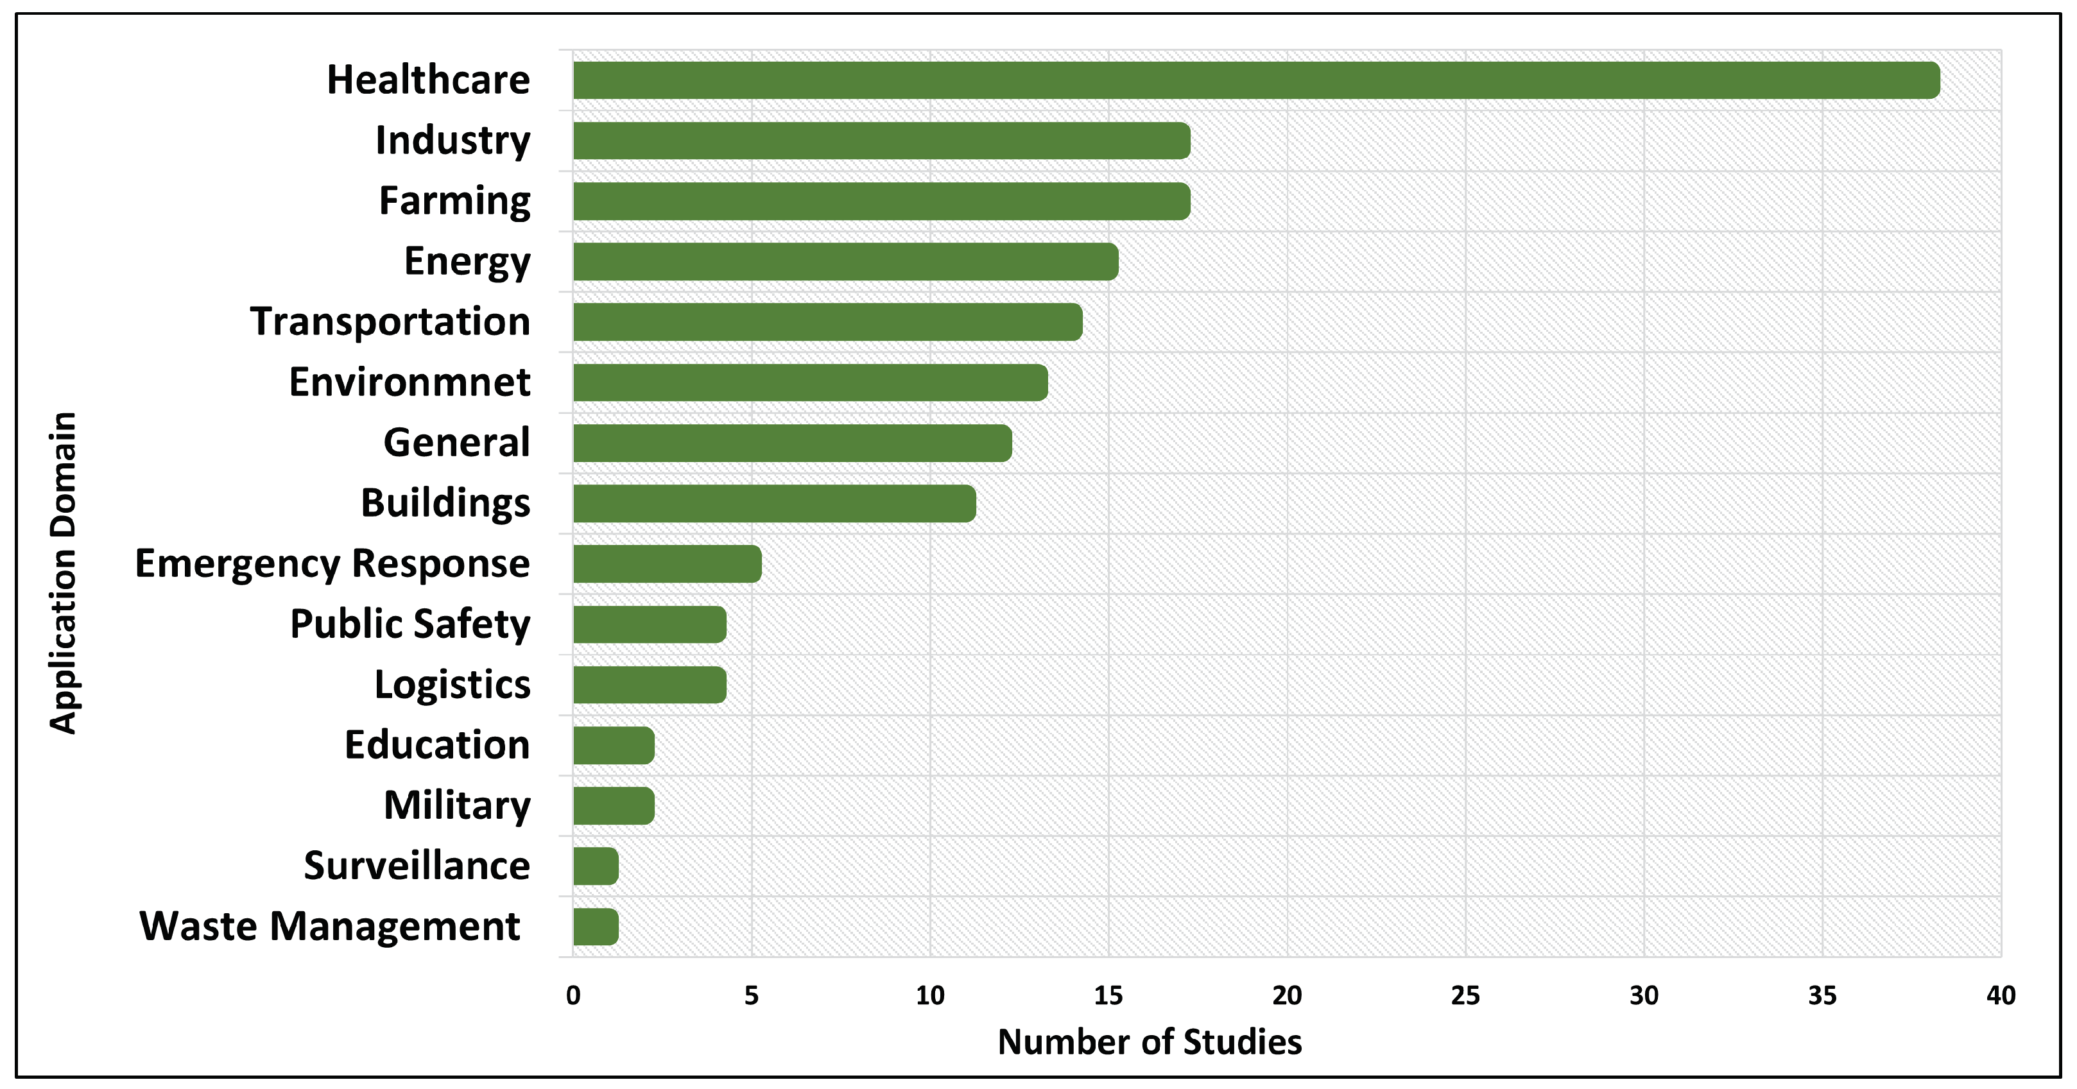This screenshot has width=2077, height=1089.
Task: Click the Emergency Response bar
Action: [x=668, y=564]
